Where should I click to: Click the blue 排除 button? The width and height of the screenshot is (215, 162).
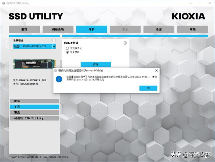point(96,64)
